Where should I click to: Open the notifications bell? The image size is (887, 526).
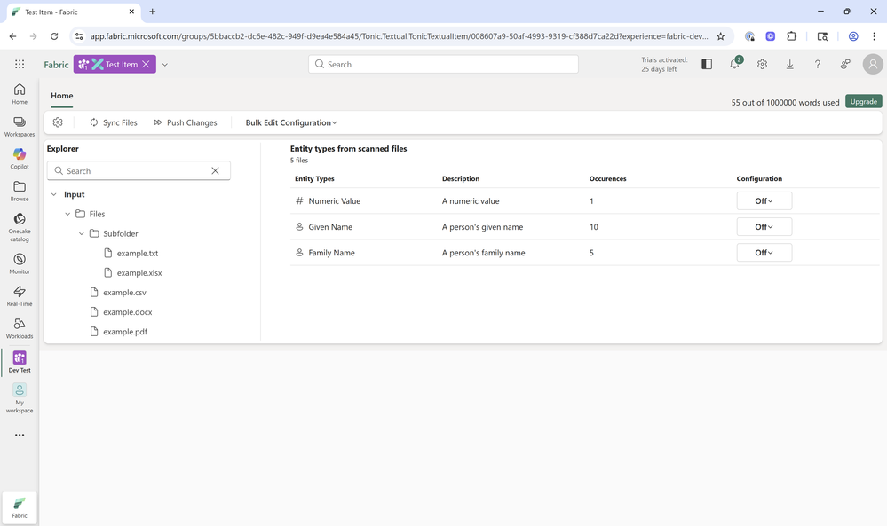[x=734, y=65]
